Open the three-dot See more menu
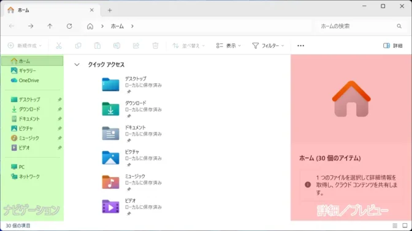412x231 pixels. pos(300,46)
